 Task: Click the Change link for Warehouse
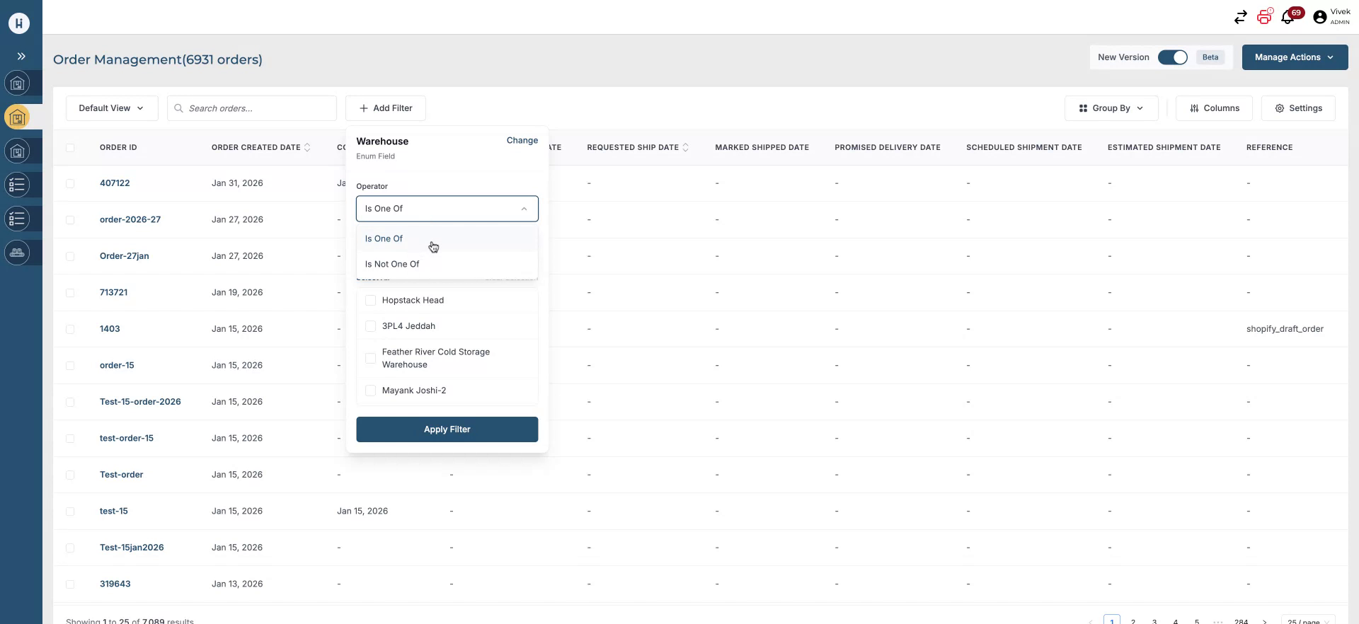pyautogui.click(x=522, y=141)
